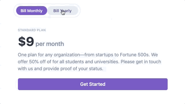Image resolution: width=185 pixels, height=104 pixels.
Task: Click the 'per month' price suffix
Action: 50,44
